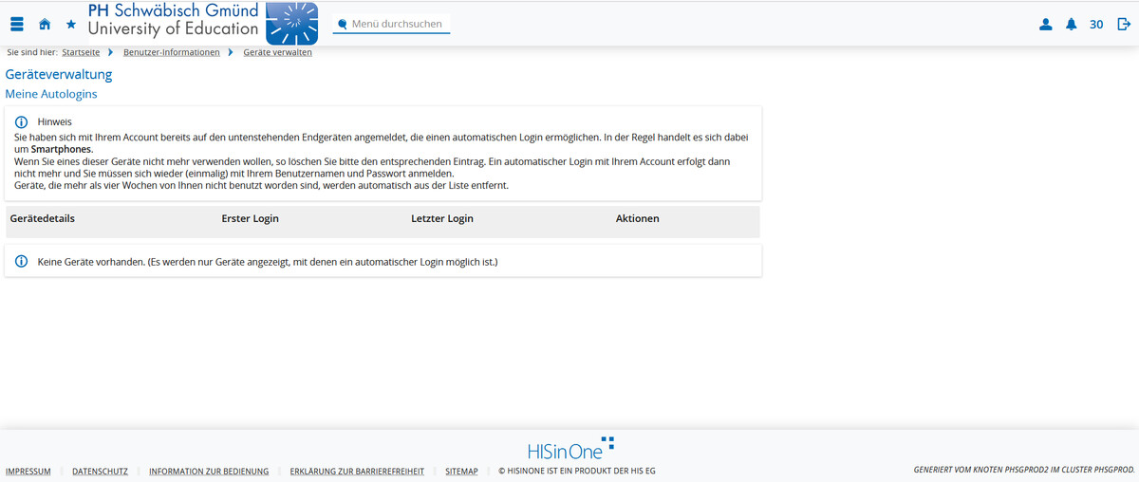Show notifications via the bell icon
Image resolution: width=1139 pixels, height=482 pixels.
point(1072,25)
